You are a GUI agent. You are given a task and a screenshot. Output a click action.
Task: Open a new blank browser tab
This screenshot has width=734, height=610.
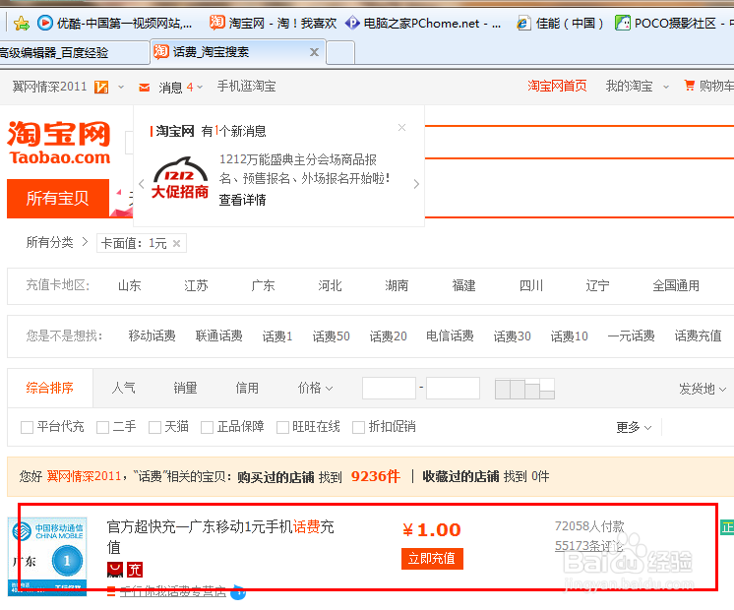[340, 52]
